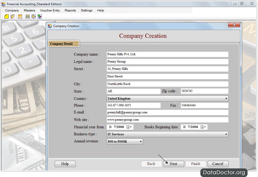The width and height of the screenshot is (258, 177).
Task: Open the Settings menu
Action: 87,10
